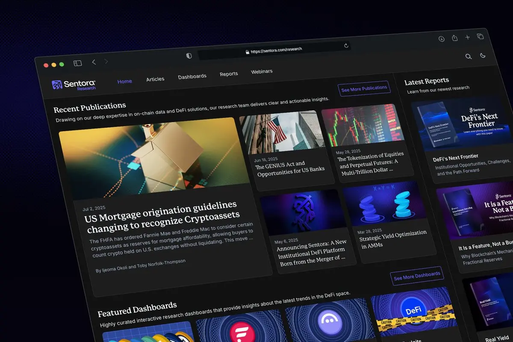Click the Latest Reports heading
This screenshot has width=513, height=342.
(x=427, y=81)
